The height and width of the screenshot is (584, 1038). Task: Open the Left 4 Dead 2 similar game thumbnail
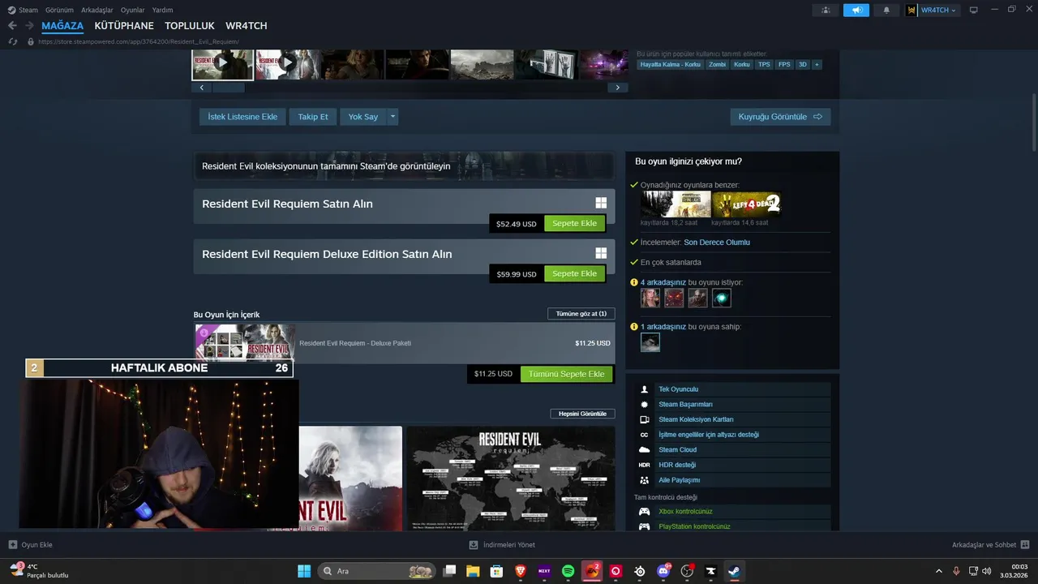click(747, 204)
